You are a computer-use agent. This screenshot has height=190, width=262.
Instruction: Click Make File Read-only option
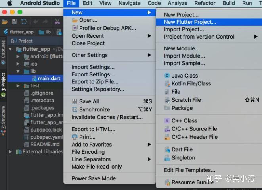(96, 167)
